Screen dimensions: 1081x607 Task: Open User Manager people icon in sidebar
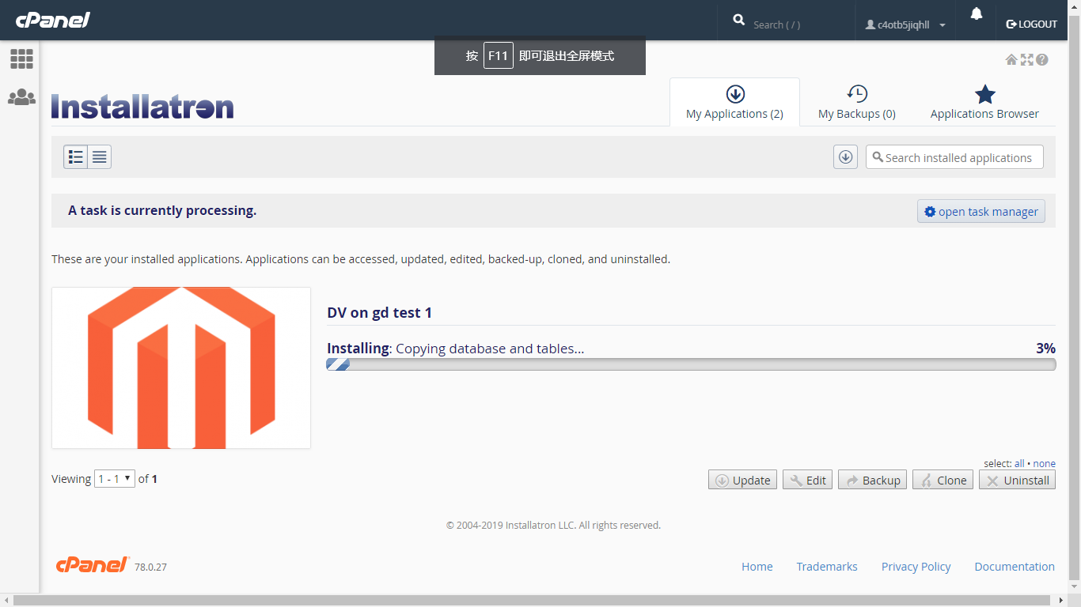click(21, 97)
